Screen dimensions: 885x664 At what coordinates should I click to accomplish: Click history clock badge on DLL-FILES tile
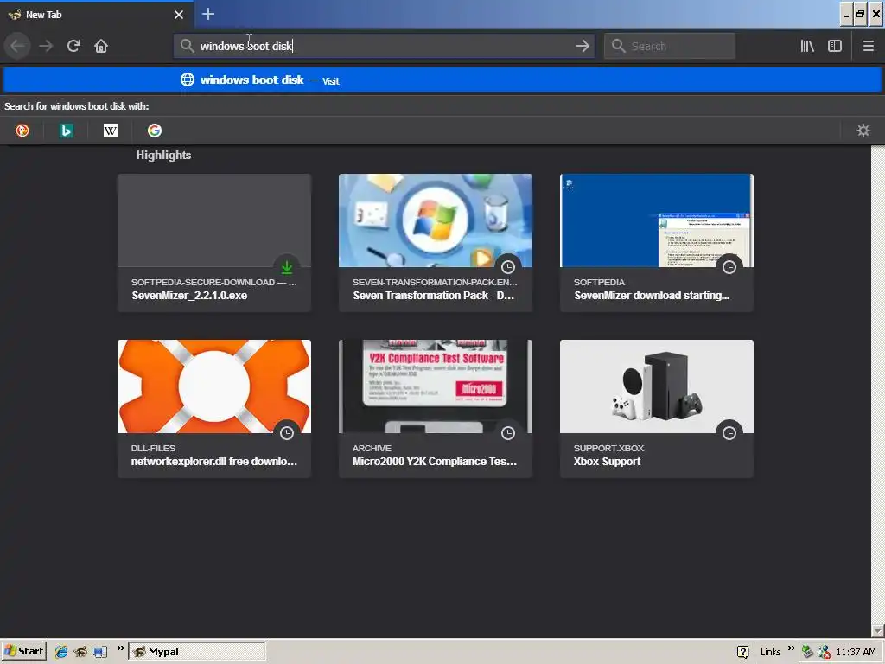click(x=287, y=433)
